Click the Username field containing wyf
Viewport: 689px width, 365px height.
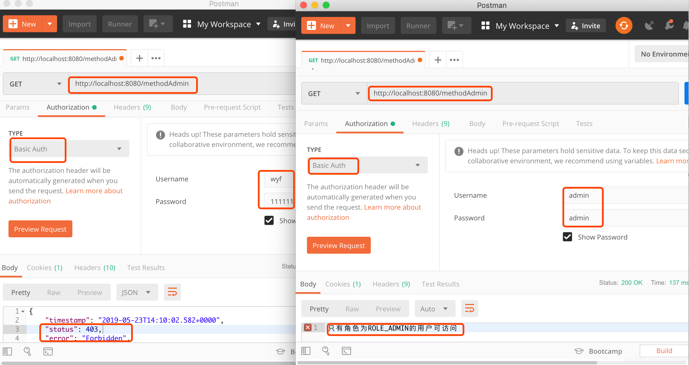click(280, 179)
